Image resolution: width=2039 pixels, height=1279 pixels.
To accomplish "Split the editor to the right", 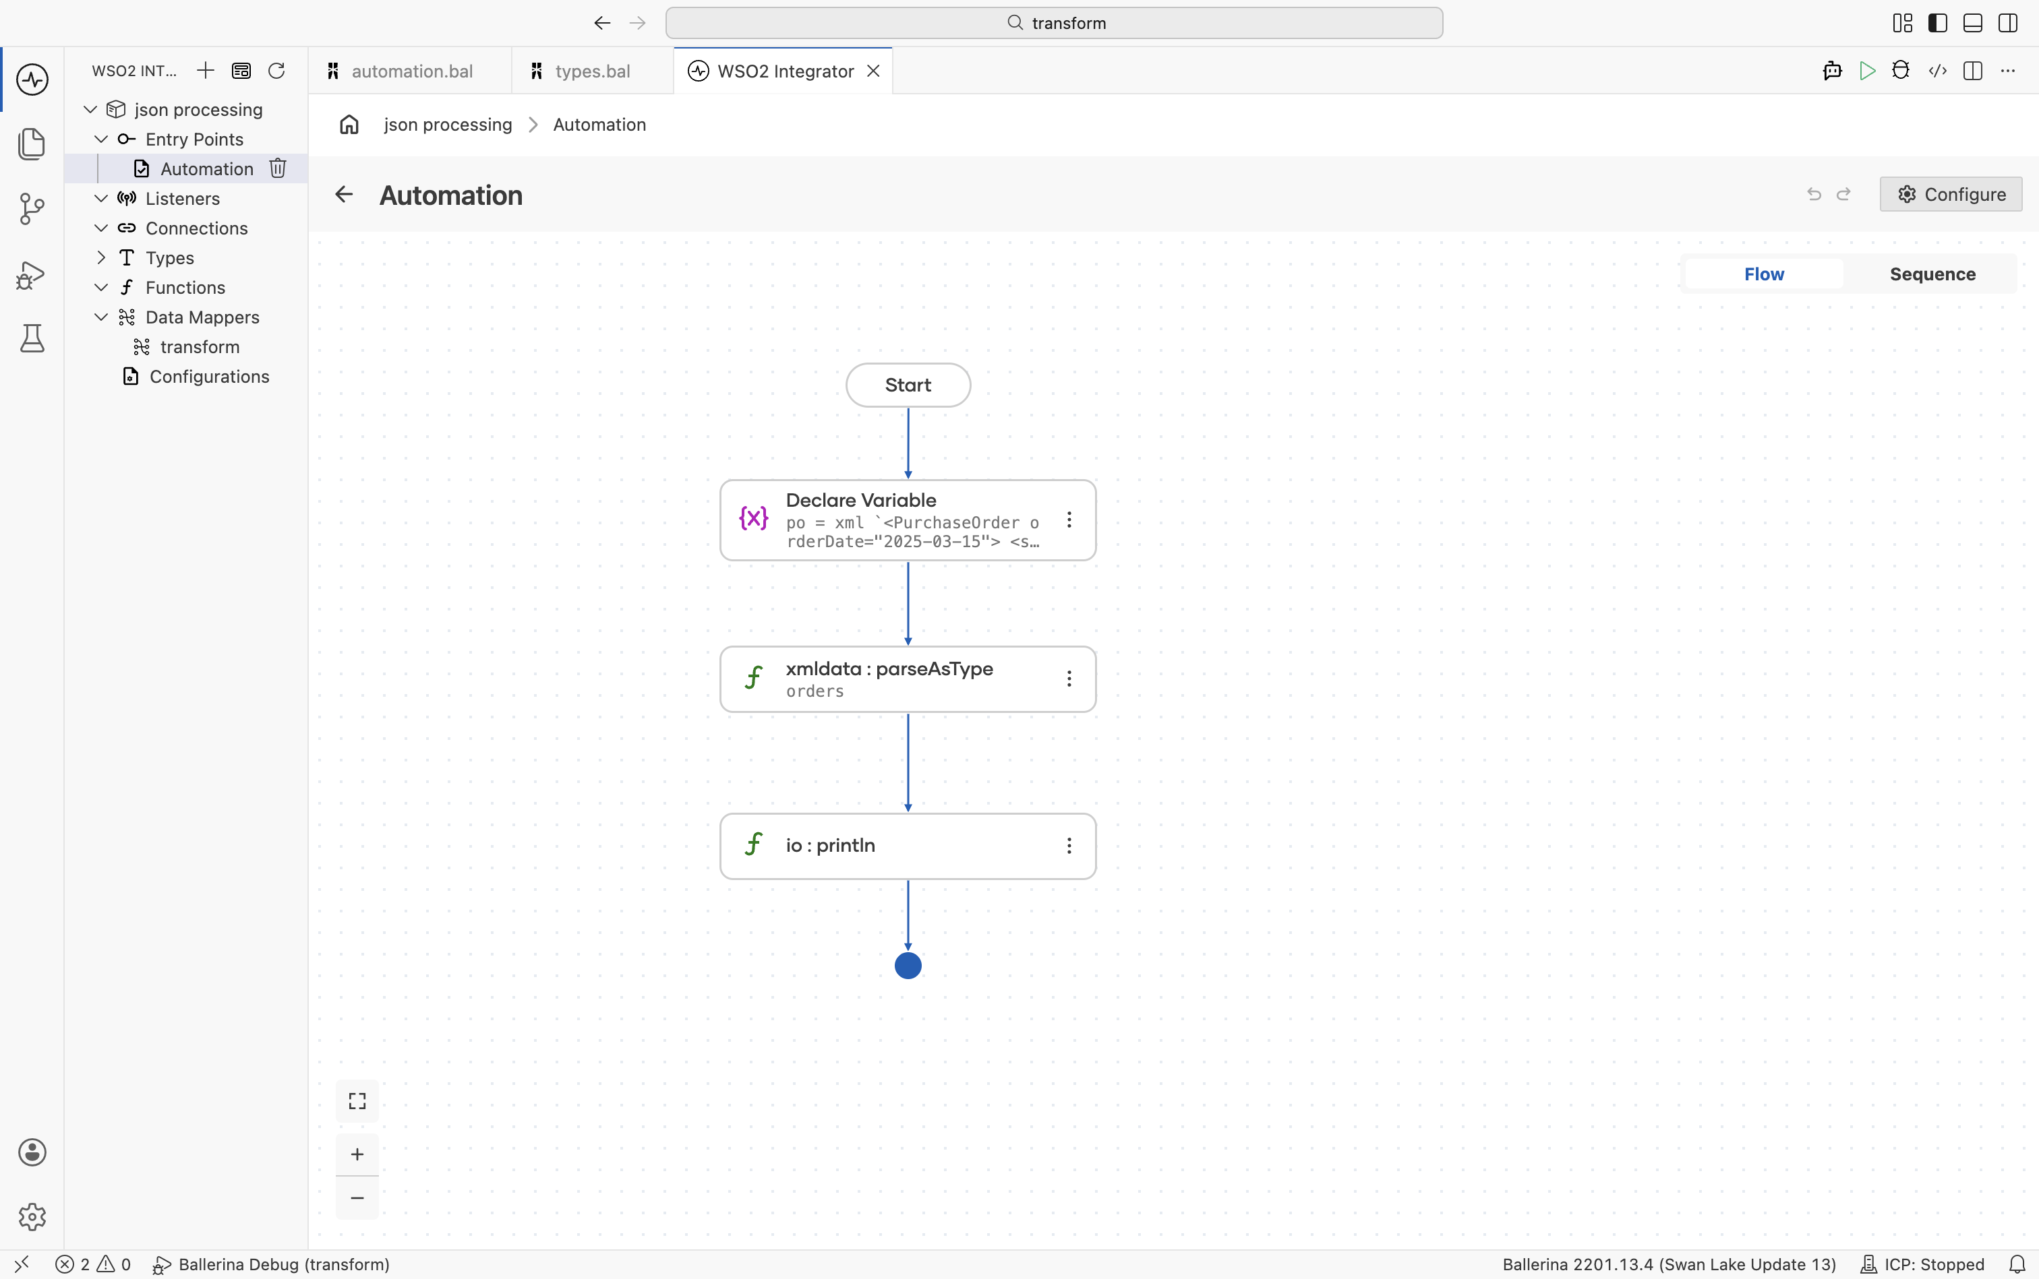I will (1973, 71).
